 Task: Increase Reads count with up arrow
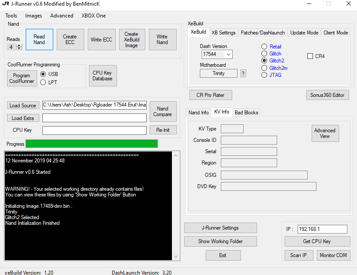point(19,45)
